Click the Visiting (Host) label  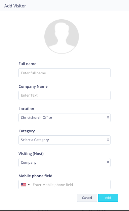pyautogui.click(x=31, y=154)
